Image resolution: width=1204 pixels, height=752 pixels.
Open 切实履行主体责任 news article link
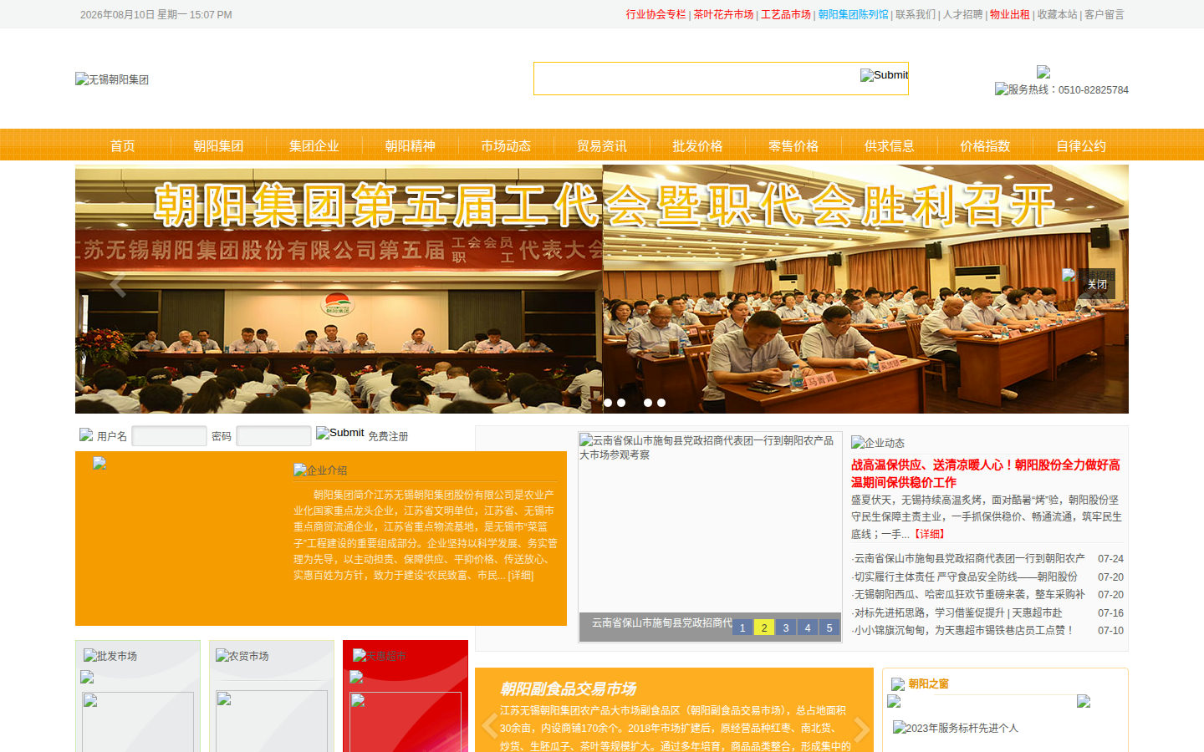966,577
